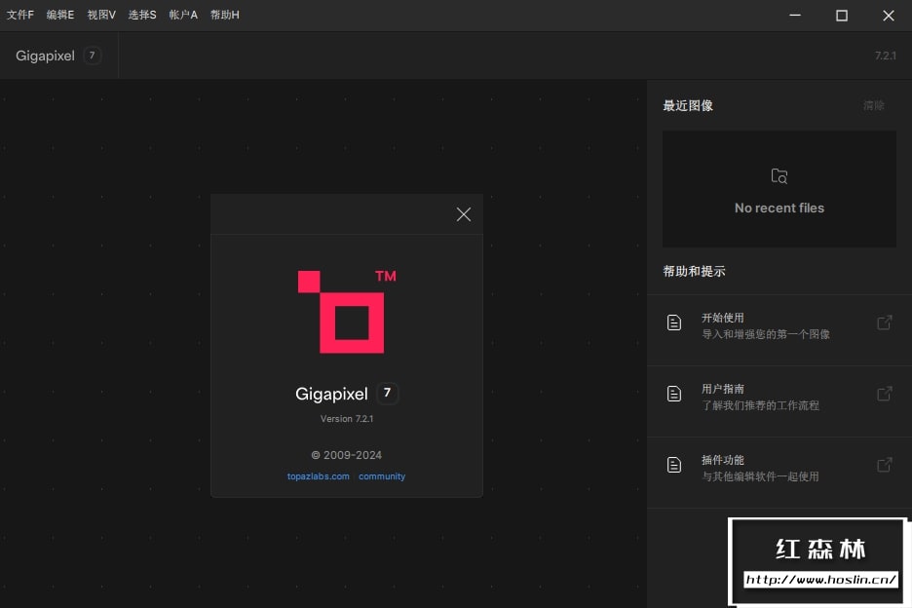Open the 用户指南 user guide entry
Image resolution: width=912 pixels, height=608 pixels.
pos(779,401)
